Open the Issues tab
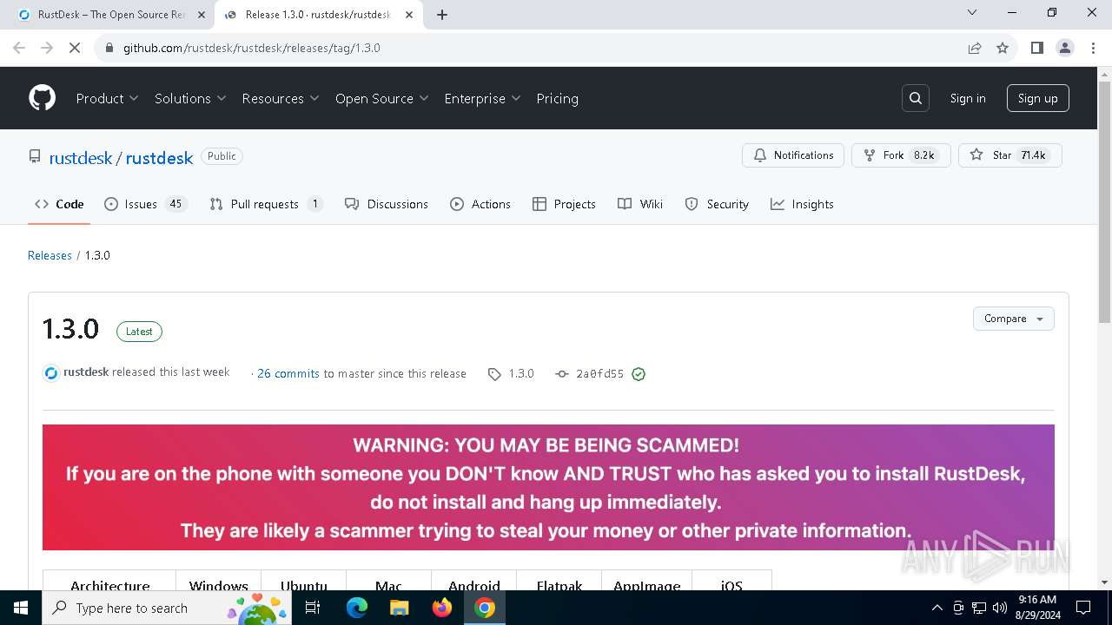The image size is (1112, 625). tap(145, 204)
